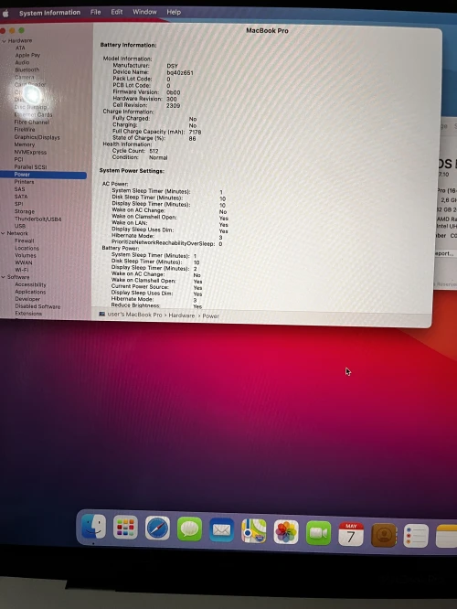Viewport: 457px width, 609px height.
Task: Open the Apple menu
Action: tap(5, 14)
